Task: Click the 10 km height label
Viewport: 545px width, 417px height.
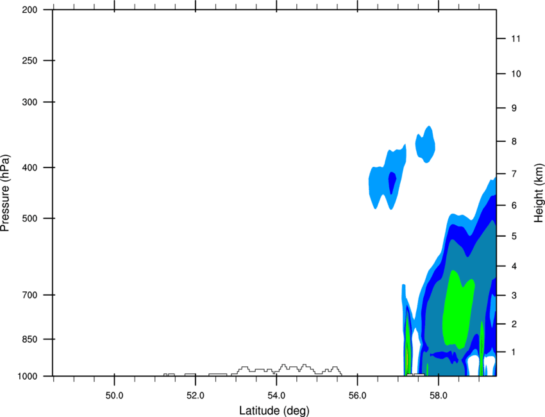Action: pos(516,74)
